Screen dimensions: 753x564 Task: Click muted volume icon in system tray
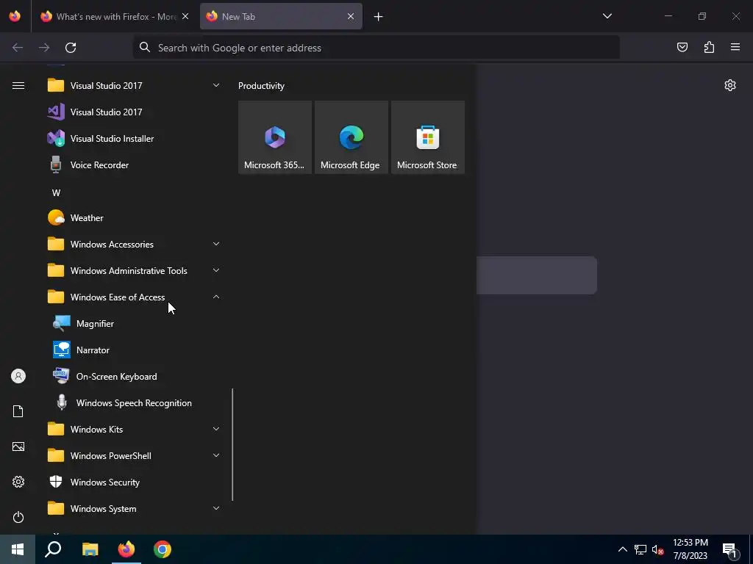point(657,550)
